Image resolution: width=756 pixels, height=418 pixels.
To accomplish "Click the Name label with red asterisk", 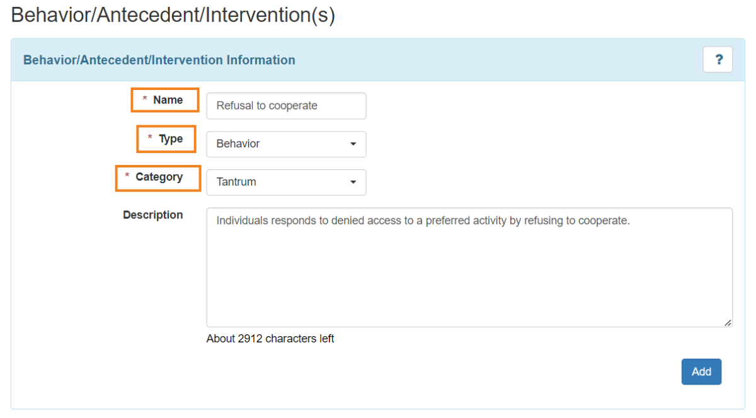I will 164,99.
